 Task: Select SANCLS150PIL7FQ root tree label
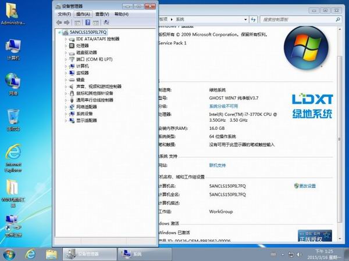(x=88, y=32)
